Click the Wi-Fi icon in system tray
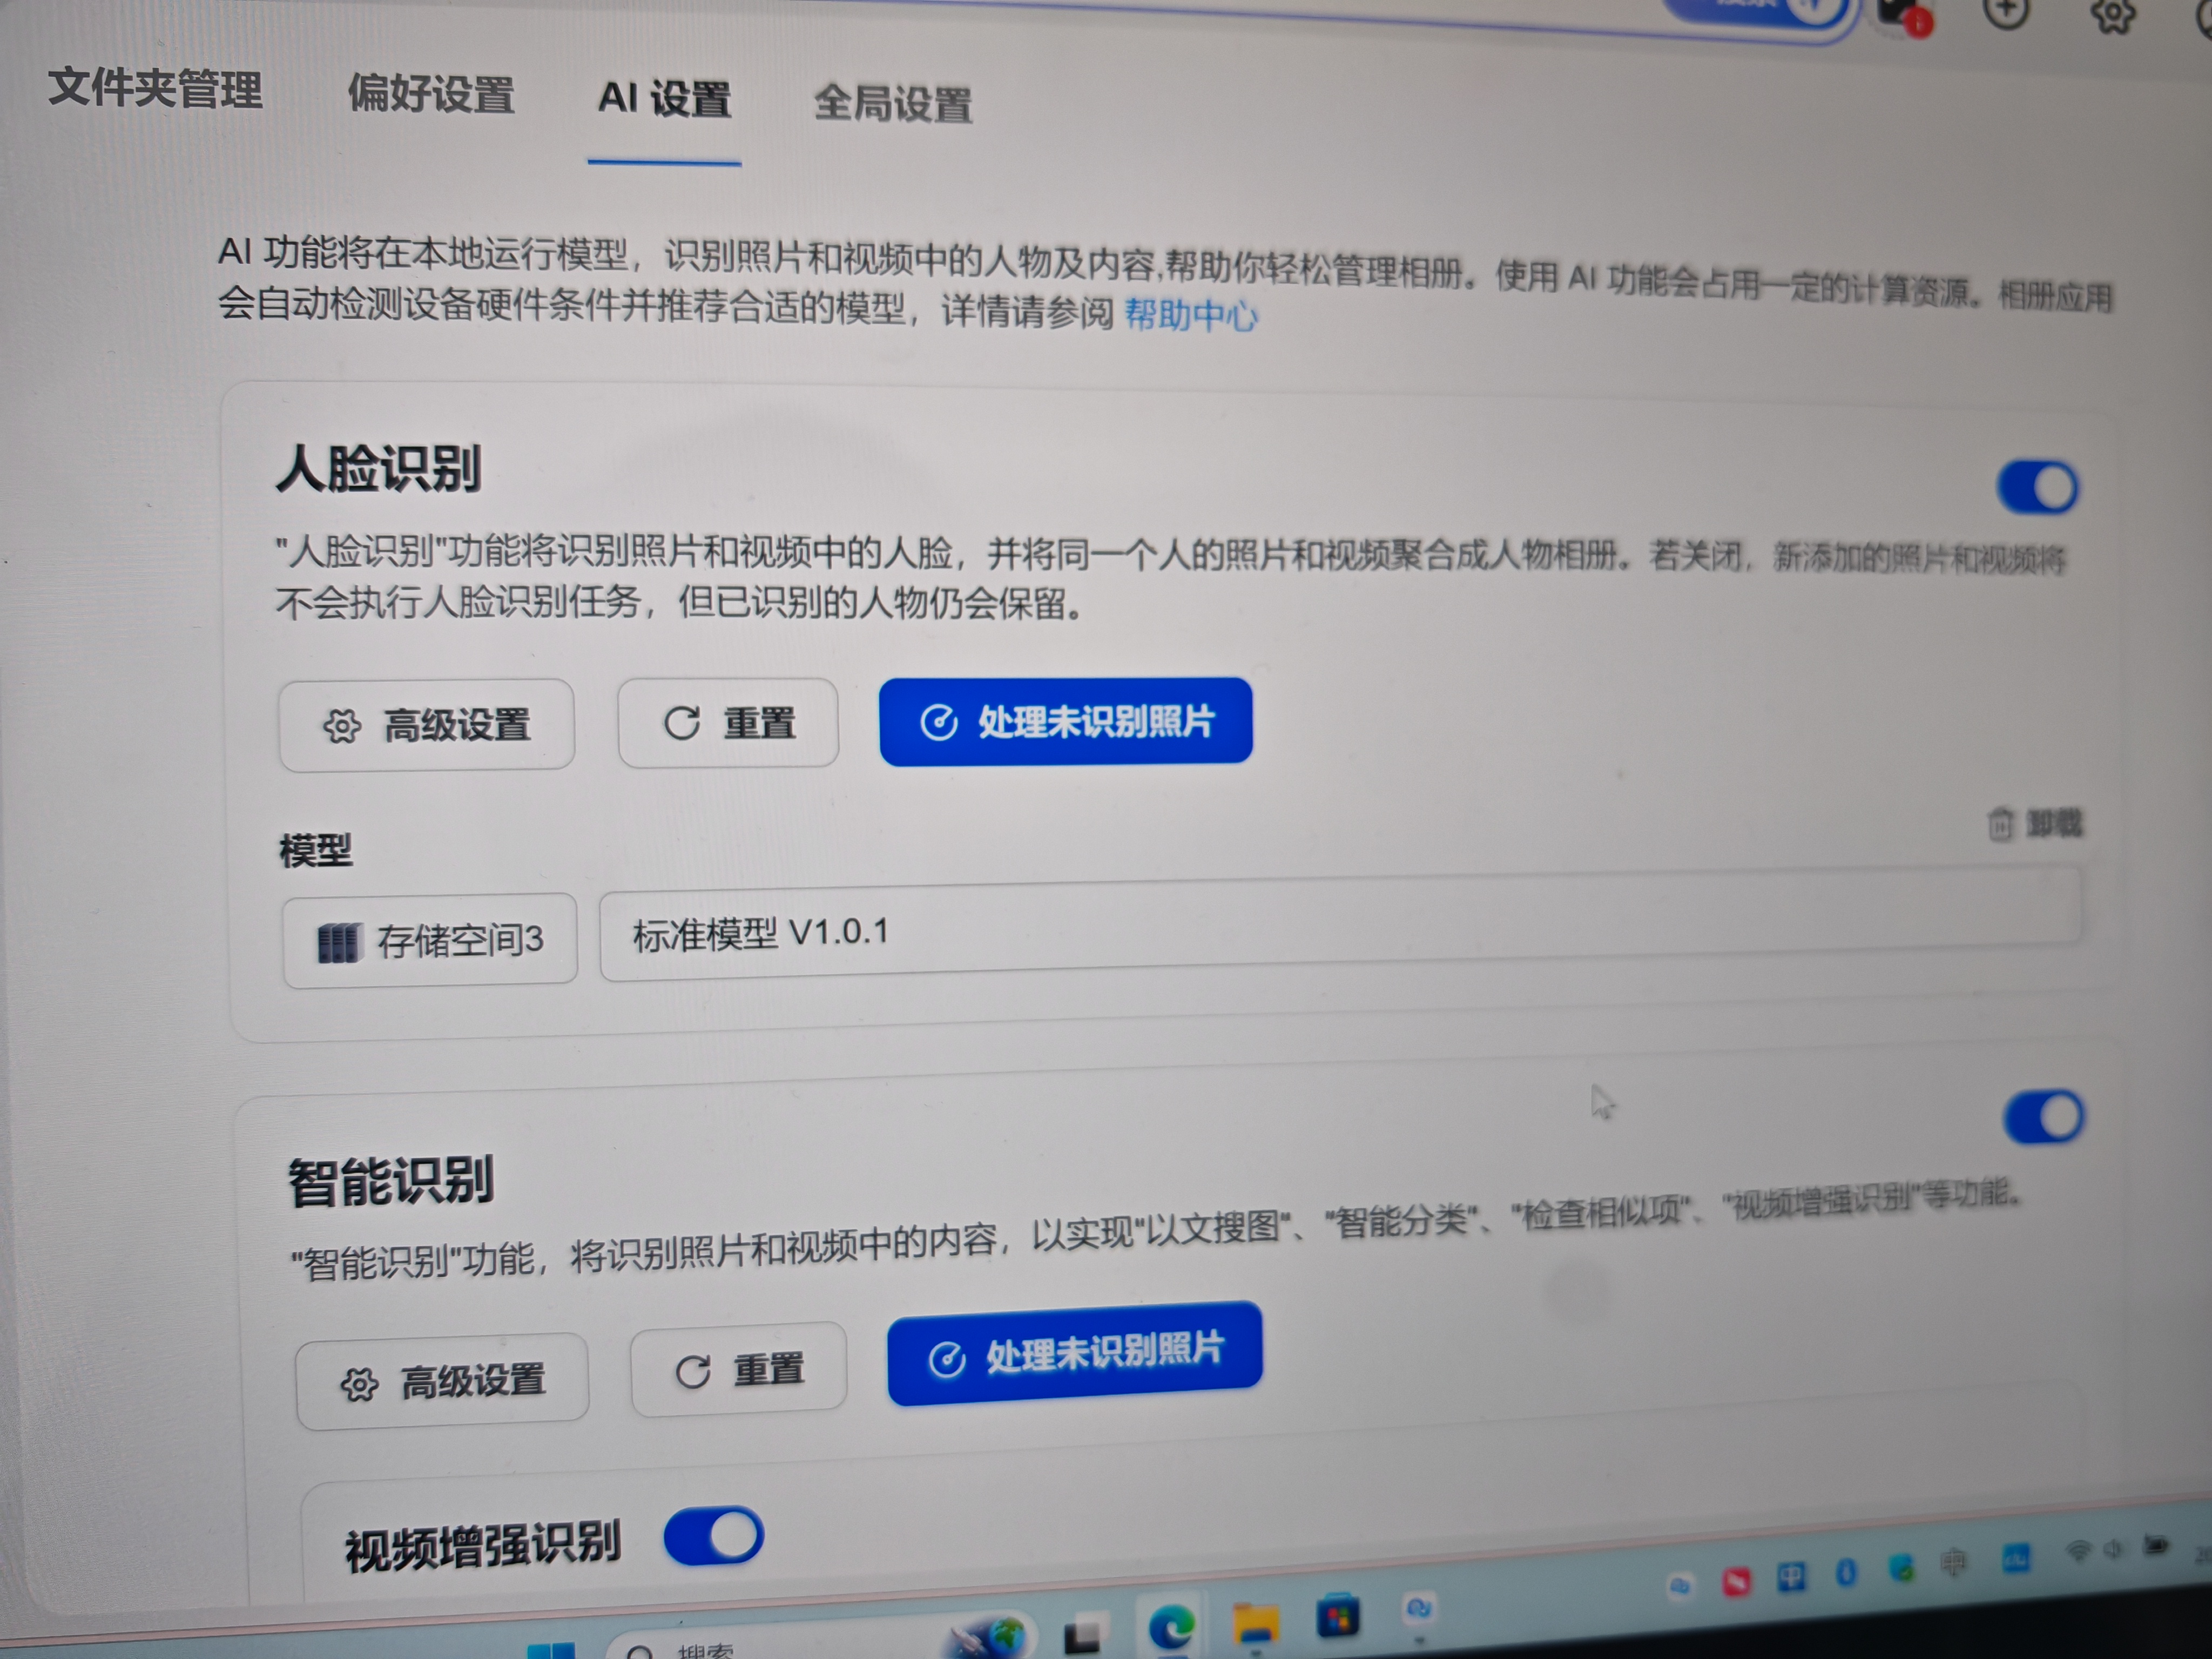2212x1659 pixels. [2079, 1551]
